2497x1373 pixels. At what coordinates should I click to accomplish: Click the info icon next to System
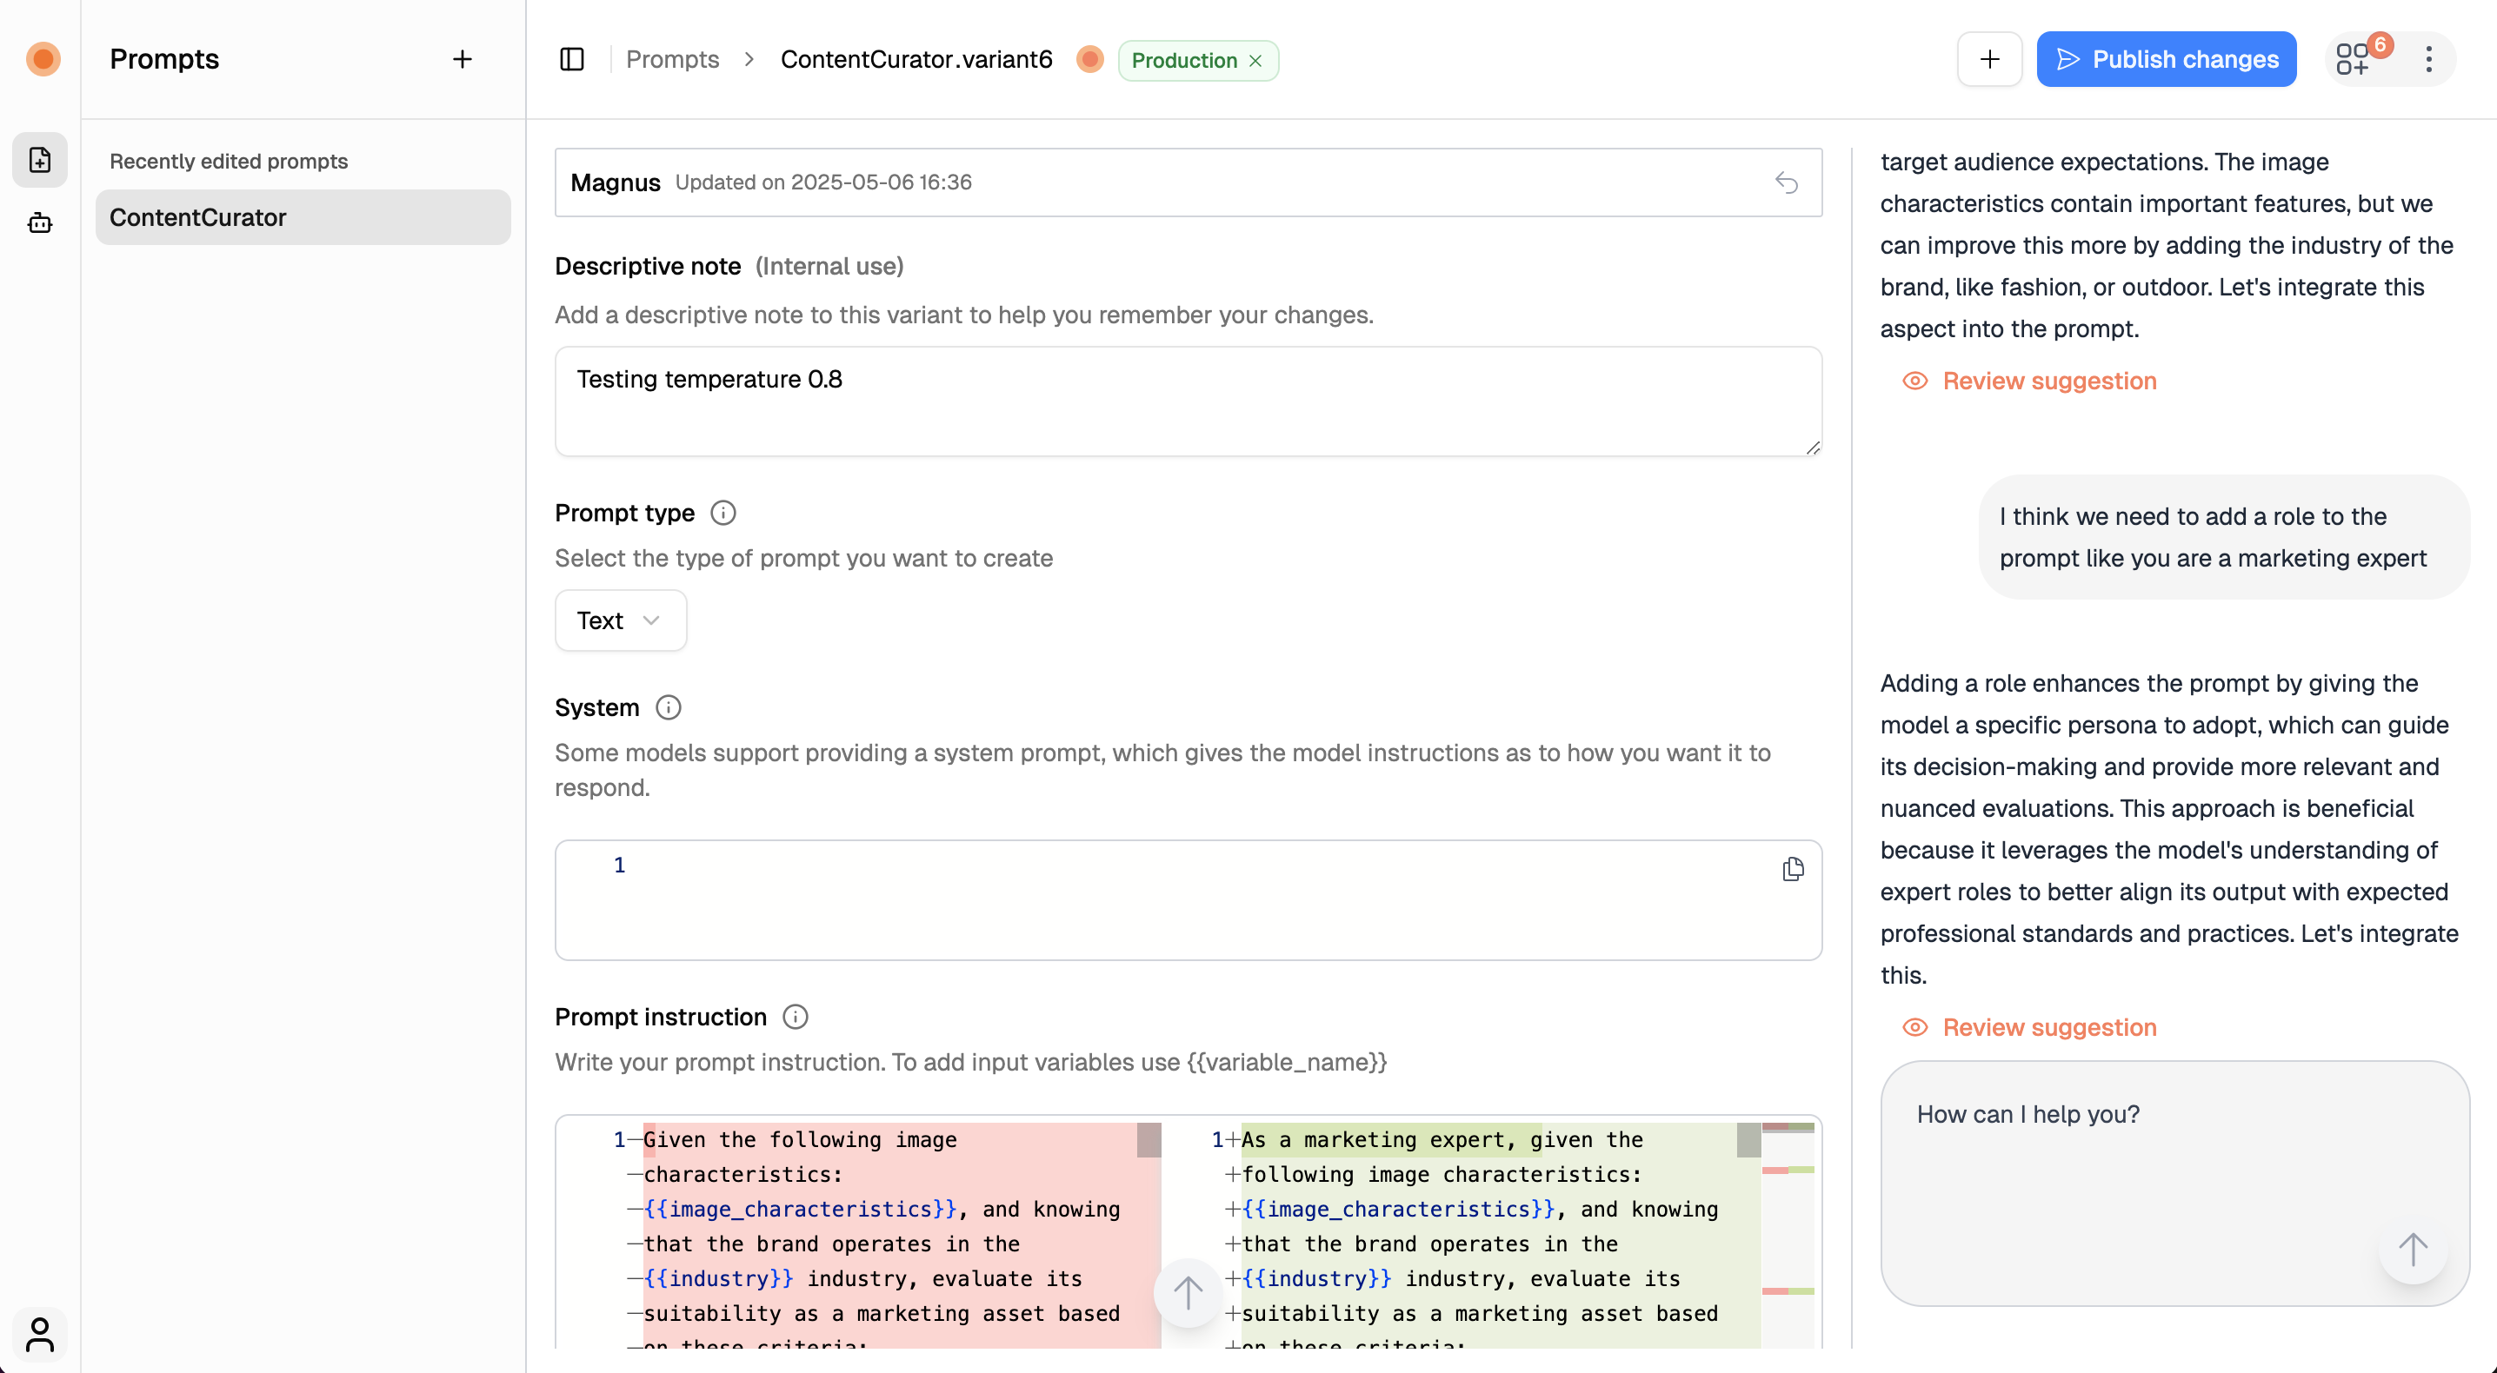tap(669, 707)
